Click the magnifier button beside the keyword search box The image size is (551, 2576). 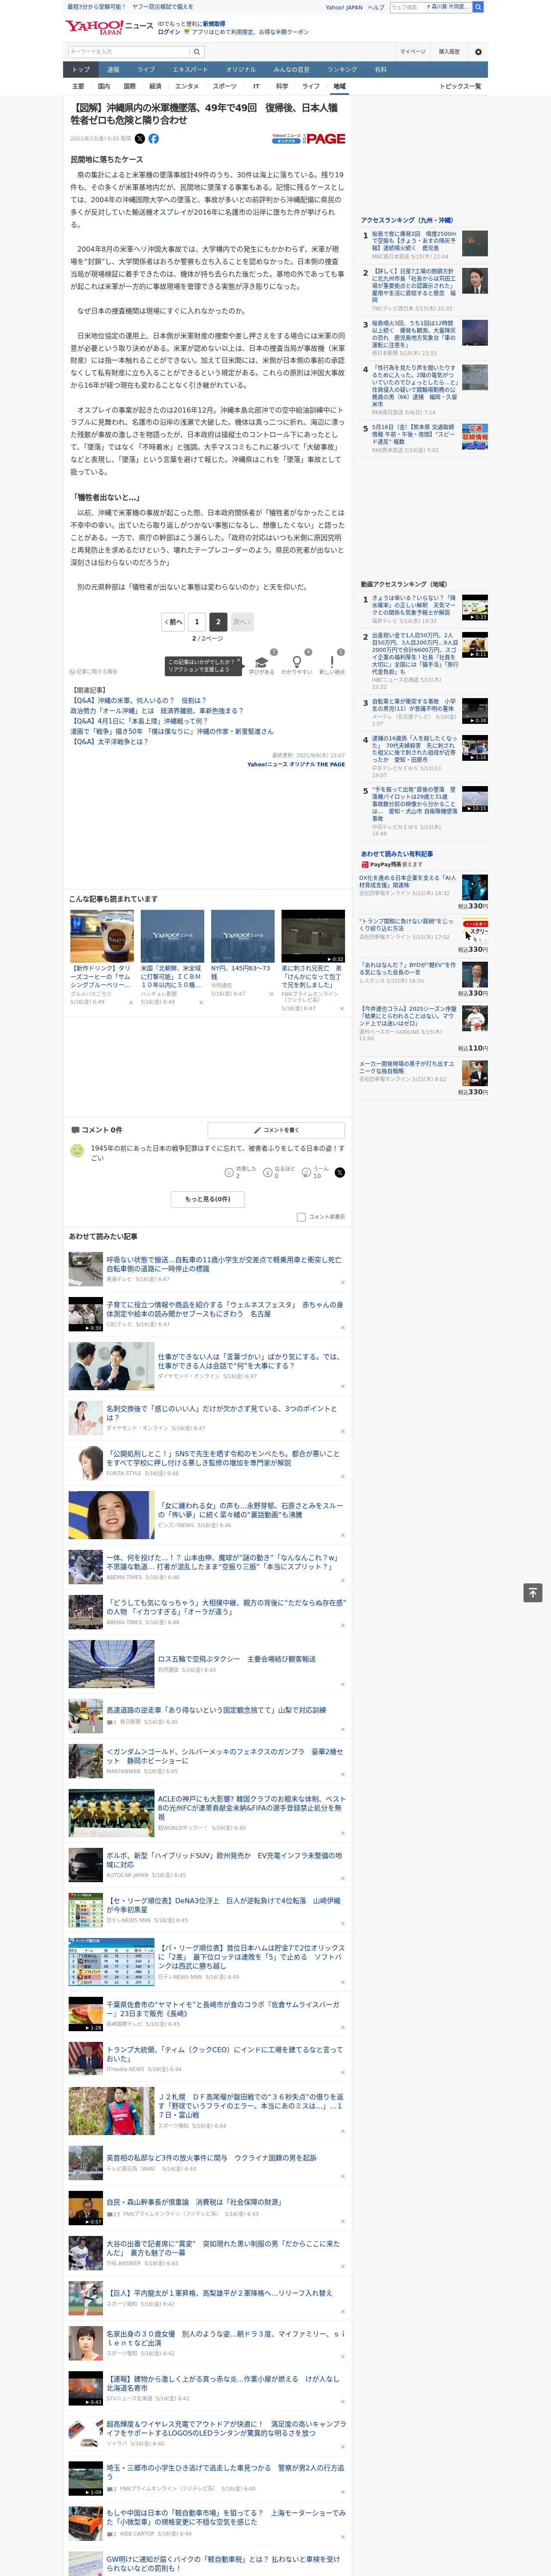tap(197, 52)
